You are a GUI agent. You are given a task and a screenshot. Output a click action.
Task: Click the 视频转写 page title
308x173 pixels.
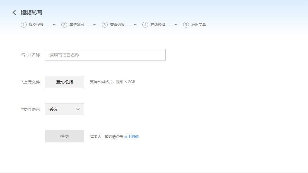pyautogui.click(x=31, y=13)
